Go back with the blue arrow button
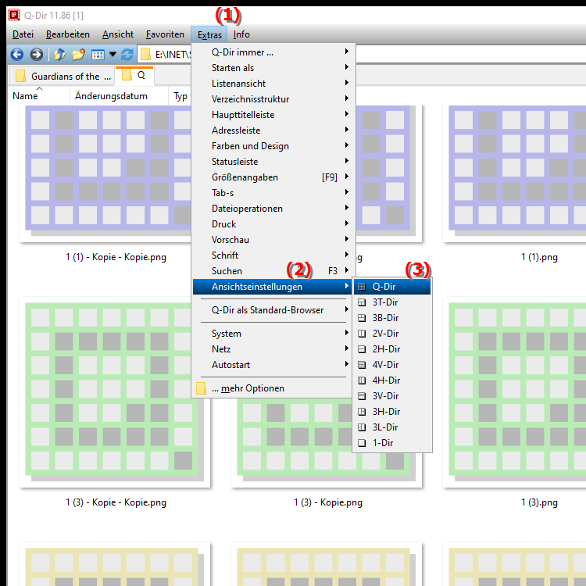The width and height of the screenshot is (586, 586). [x=17, y=55]
